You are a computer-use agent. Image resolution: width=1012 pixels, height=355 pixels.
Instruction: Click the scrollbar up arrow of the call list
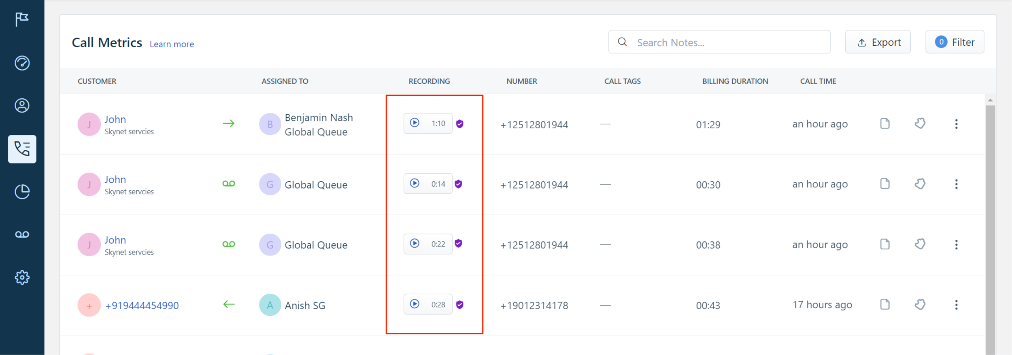point(990,100)
